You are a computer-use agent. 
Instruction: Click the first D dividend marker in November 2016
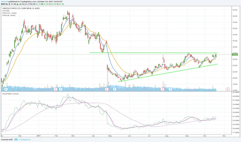click(x=6, y=89)
